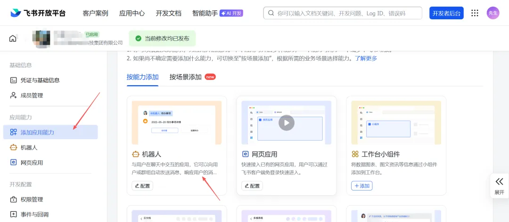
Task: Click the 工作台小组件 four-square icon
Action: [355, 154]
